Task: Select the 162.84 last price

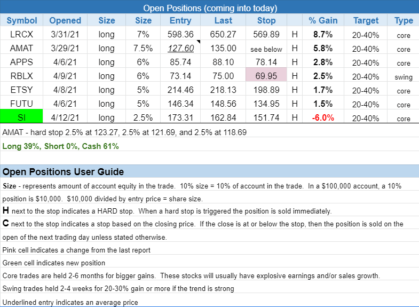Action: pyautogui.click(x=223, y=117)
